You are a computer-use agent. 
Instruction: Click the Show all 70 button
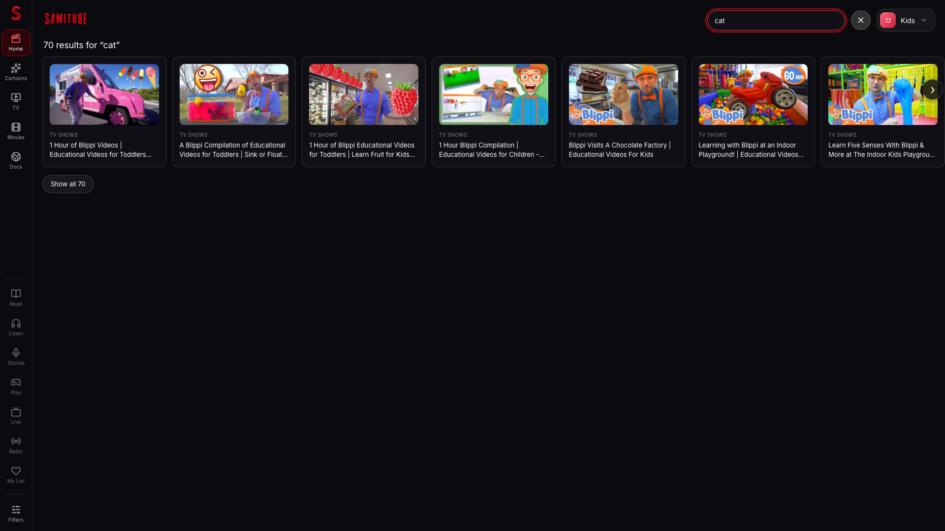[68, 184]
